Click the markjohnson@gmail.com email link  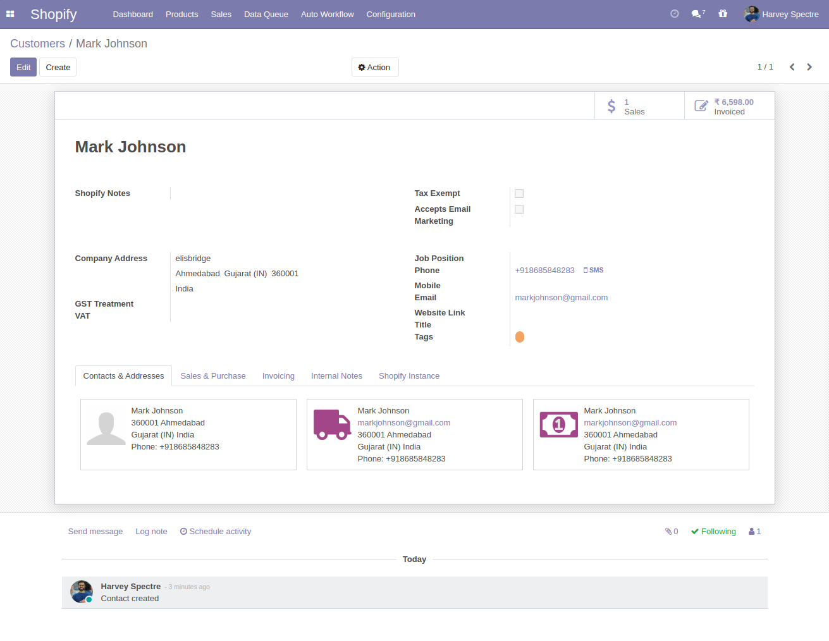pos(561,298)
